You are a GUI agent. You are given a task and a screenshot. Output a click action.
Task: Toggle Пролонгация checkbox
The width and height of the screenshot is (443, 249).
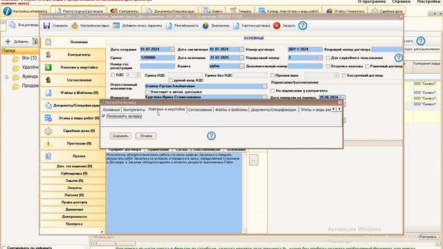(272, 75)
